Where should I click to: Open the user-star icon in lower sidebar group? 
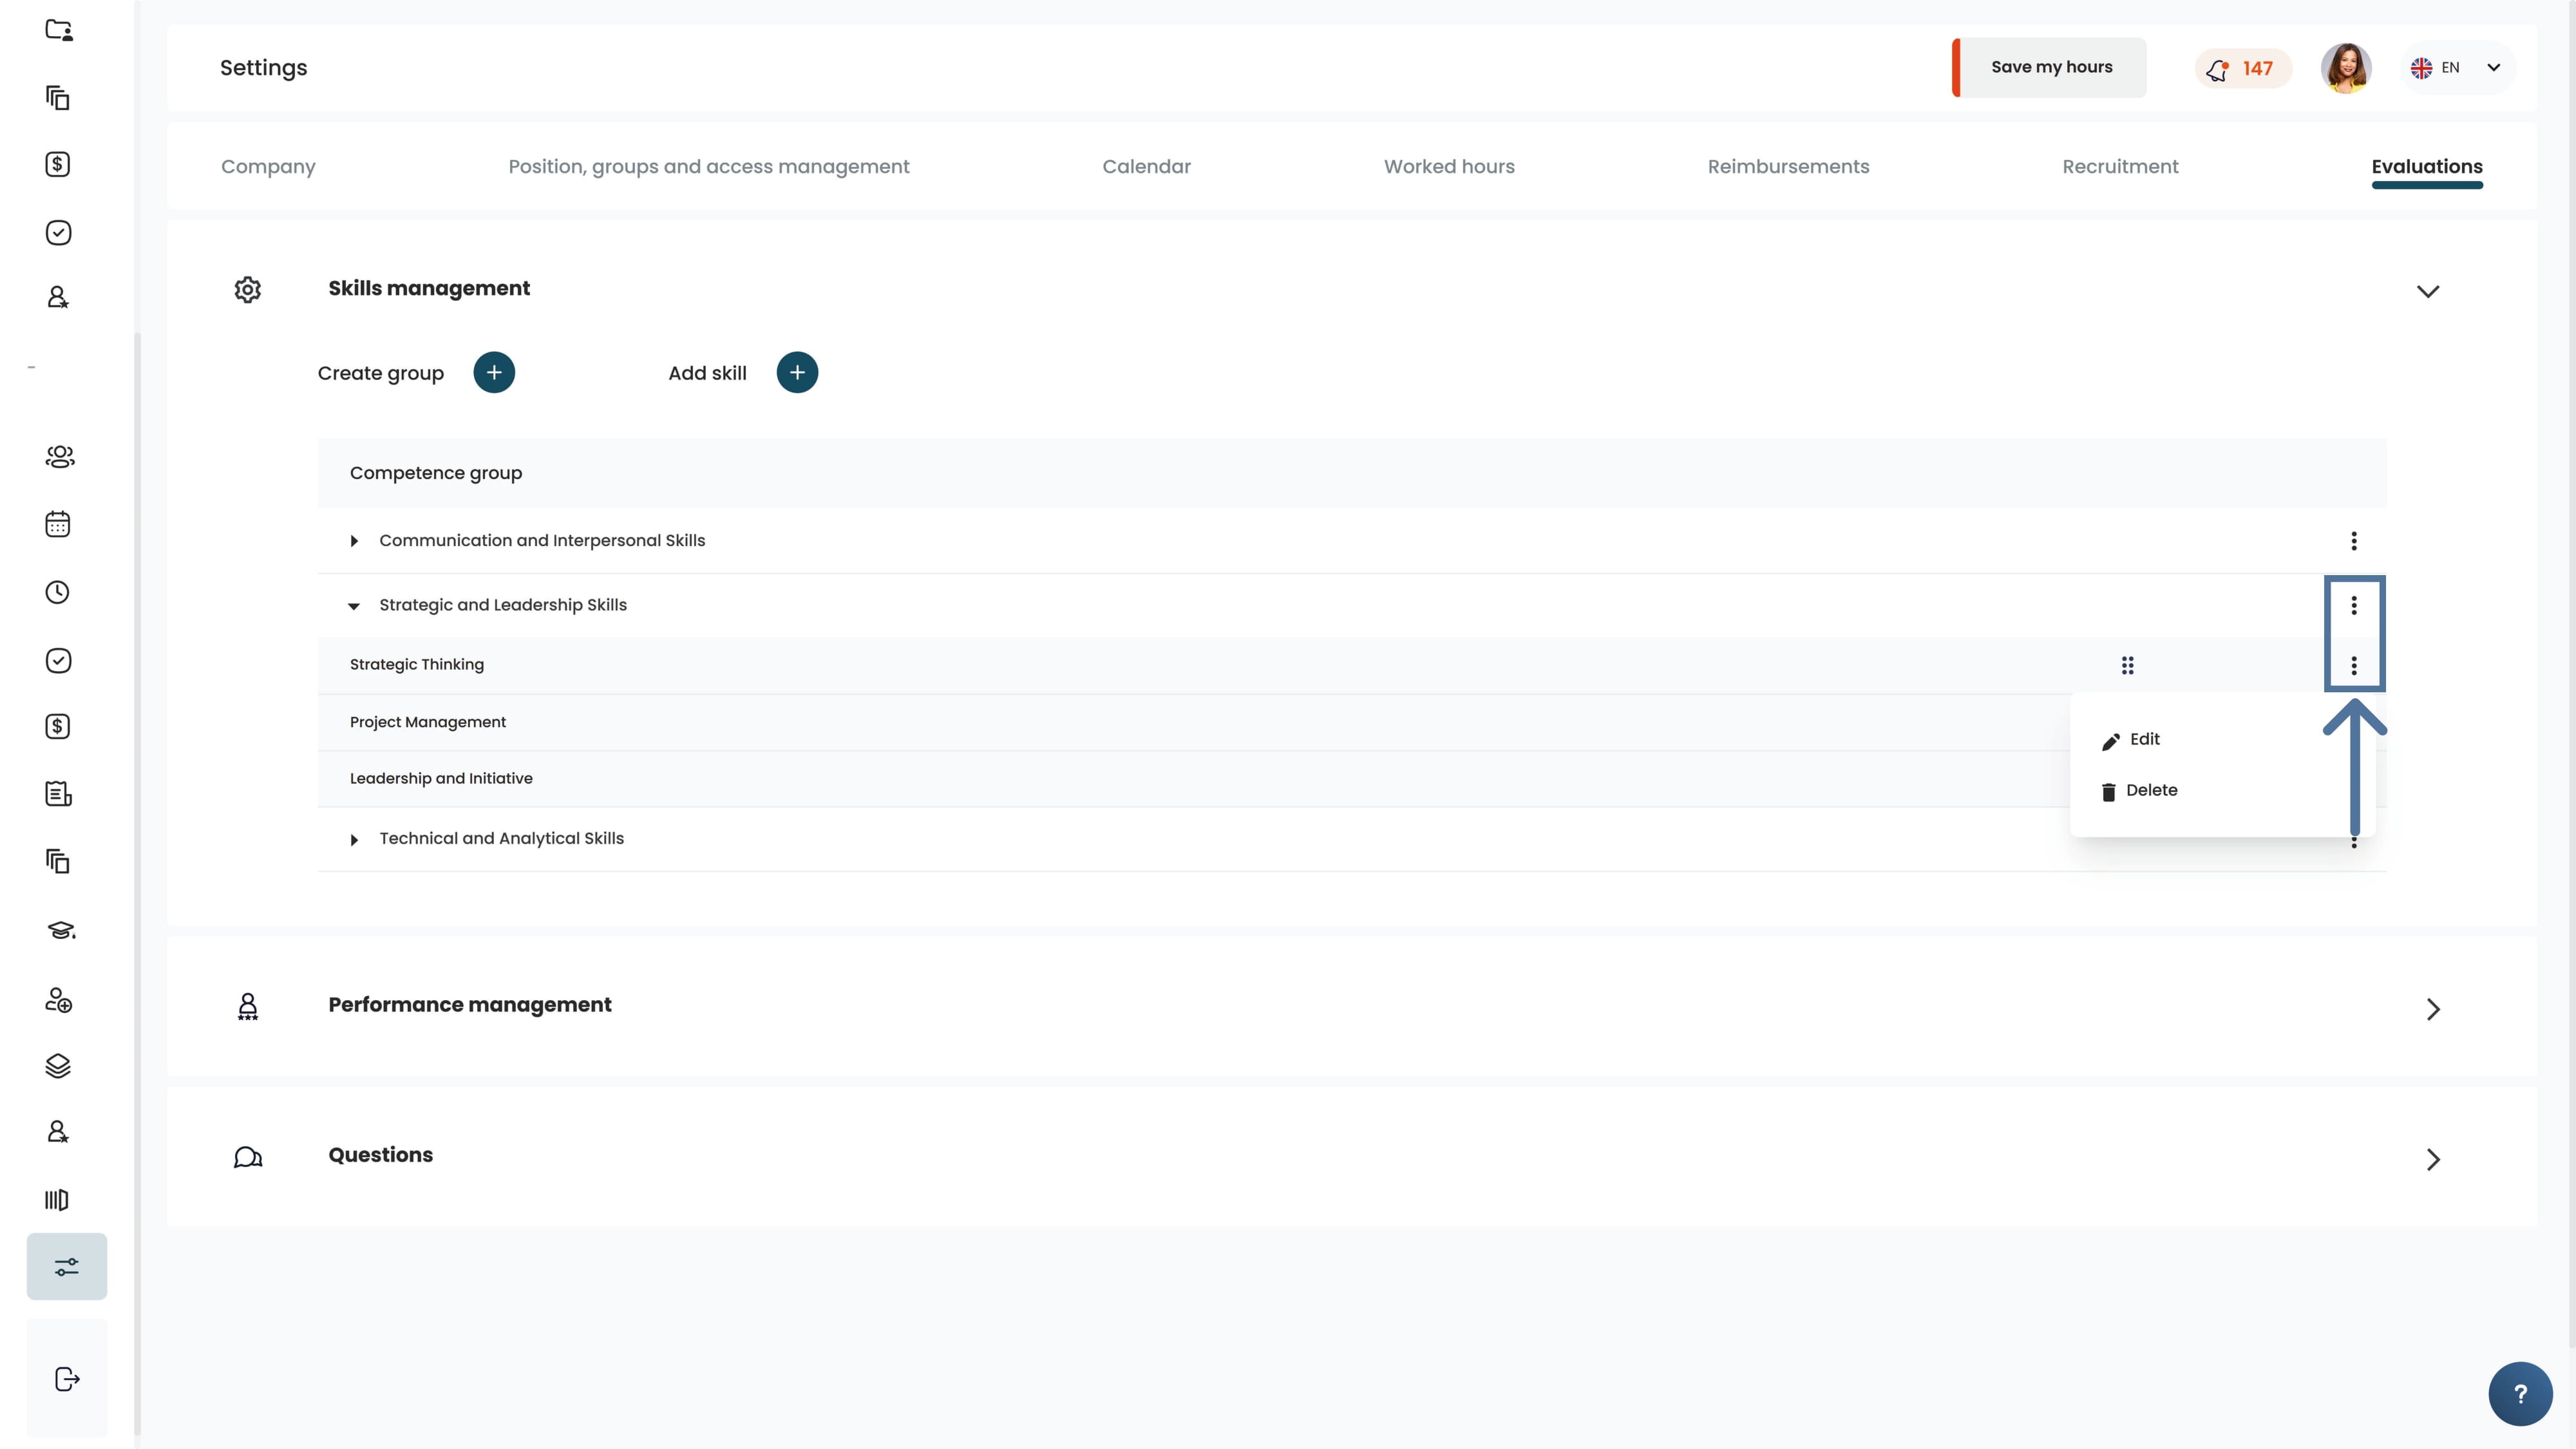pos(58,1132)
